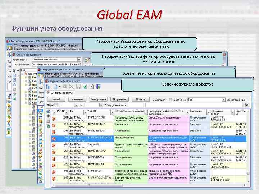259x194 pixels.
Task: Click the greyed-out icon before the delete X
Action: [65, 87]
